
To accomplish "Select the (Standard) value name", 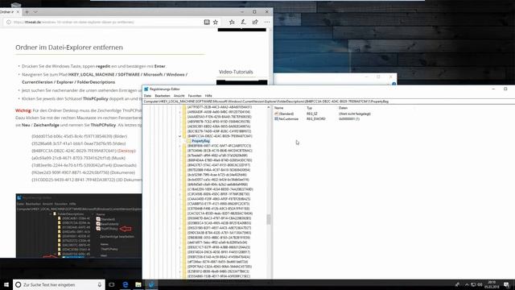I will [286, 114].
